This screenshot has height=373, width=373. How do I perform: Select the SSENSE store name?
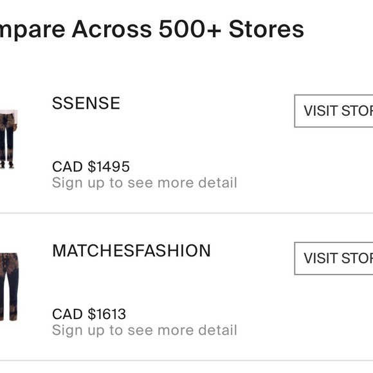click(x=86, y=104)
